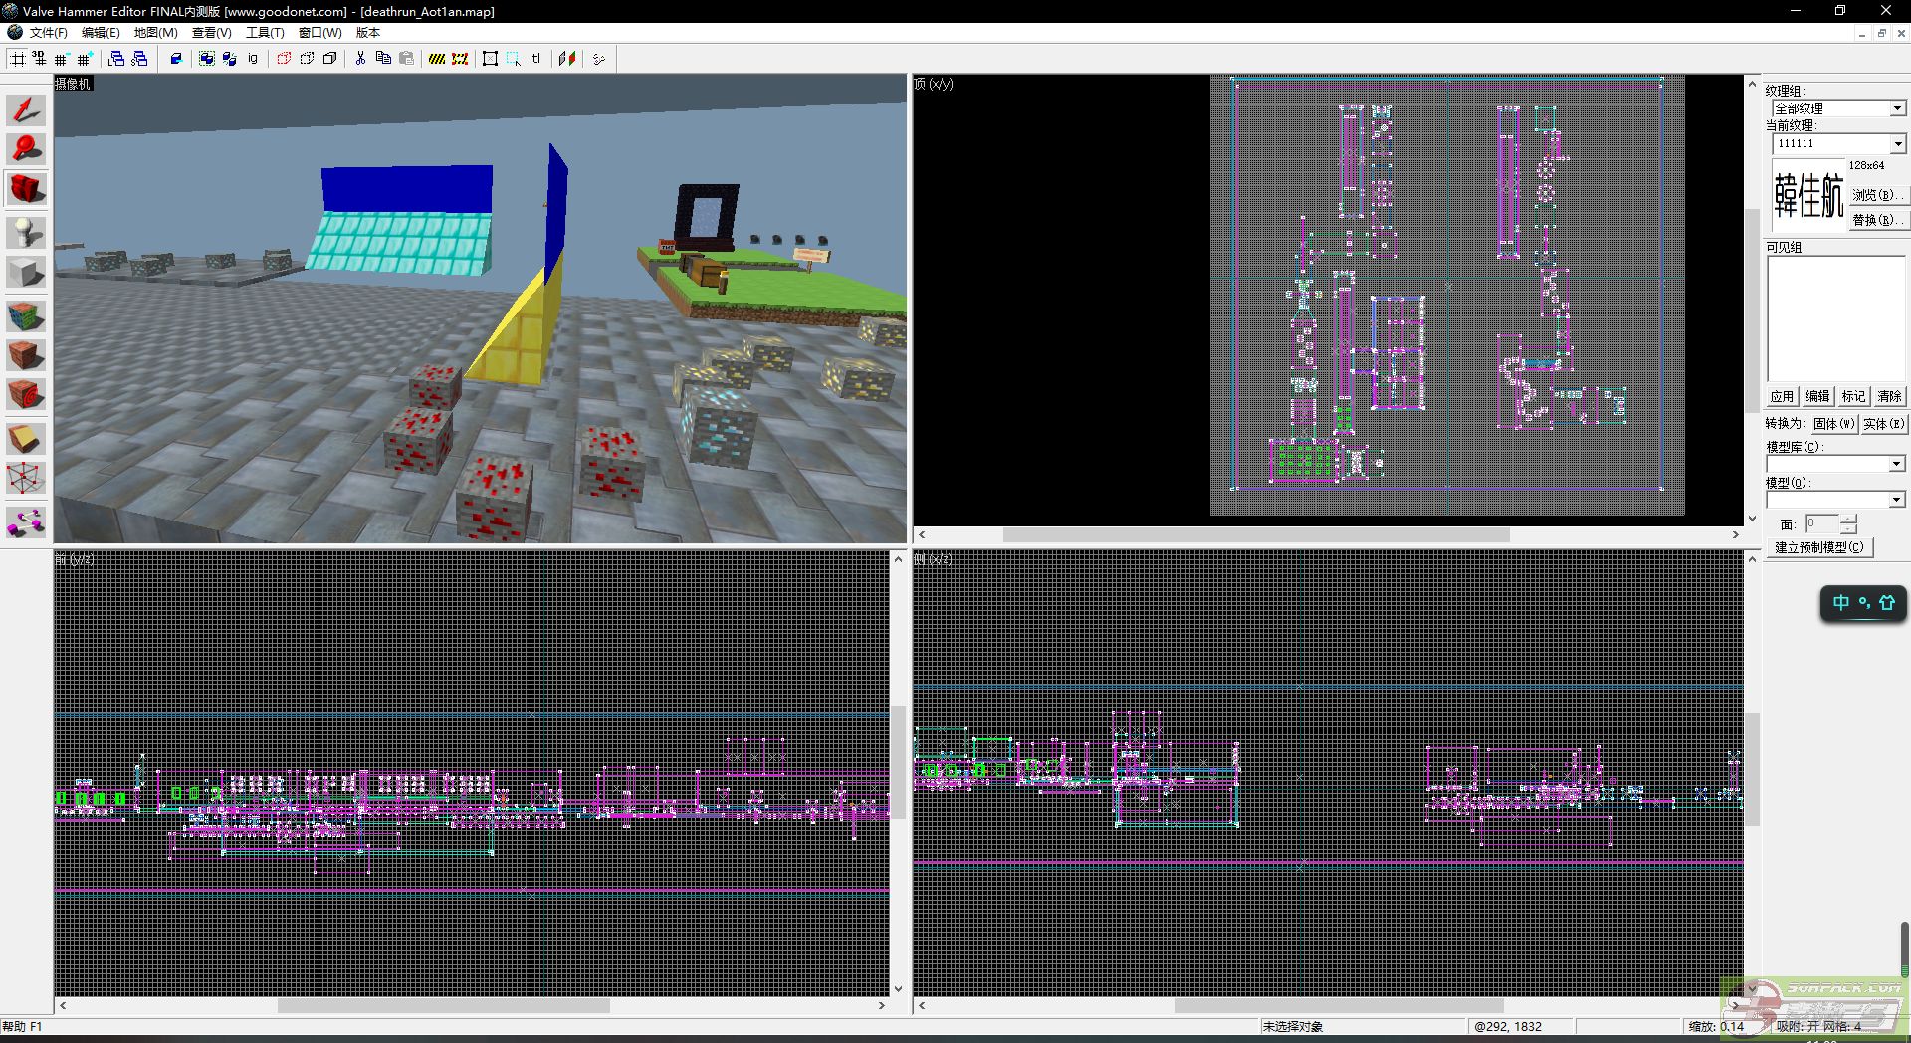This screenshot has width=1911, height=1043.
Task: Click the Save Window State icon
Action: (x=139, y=59)
